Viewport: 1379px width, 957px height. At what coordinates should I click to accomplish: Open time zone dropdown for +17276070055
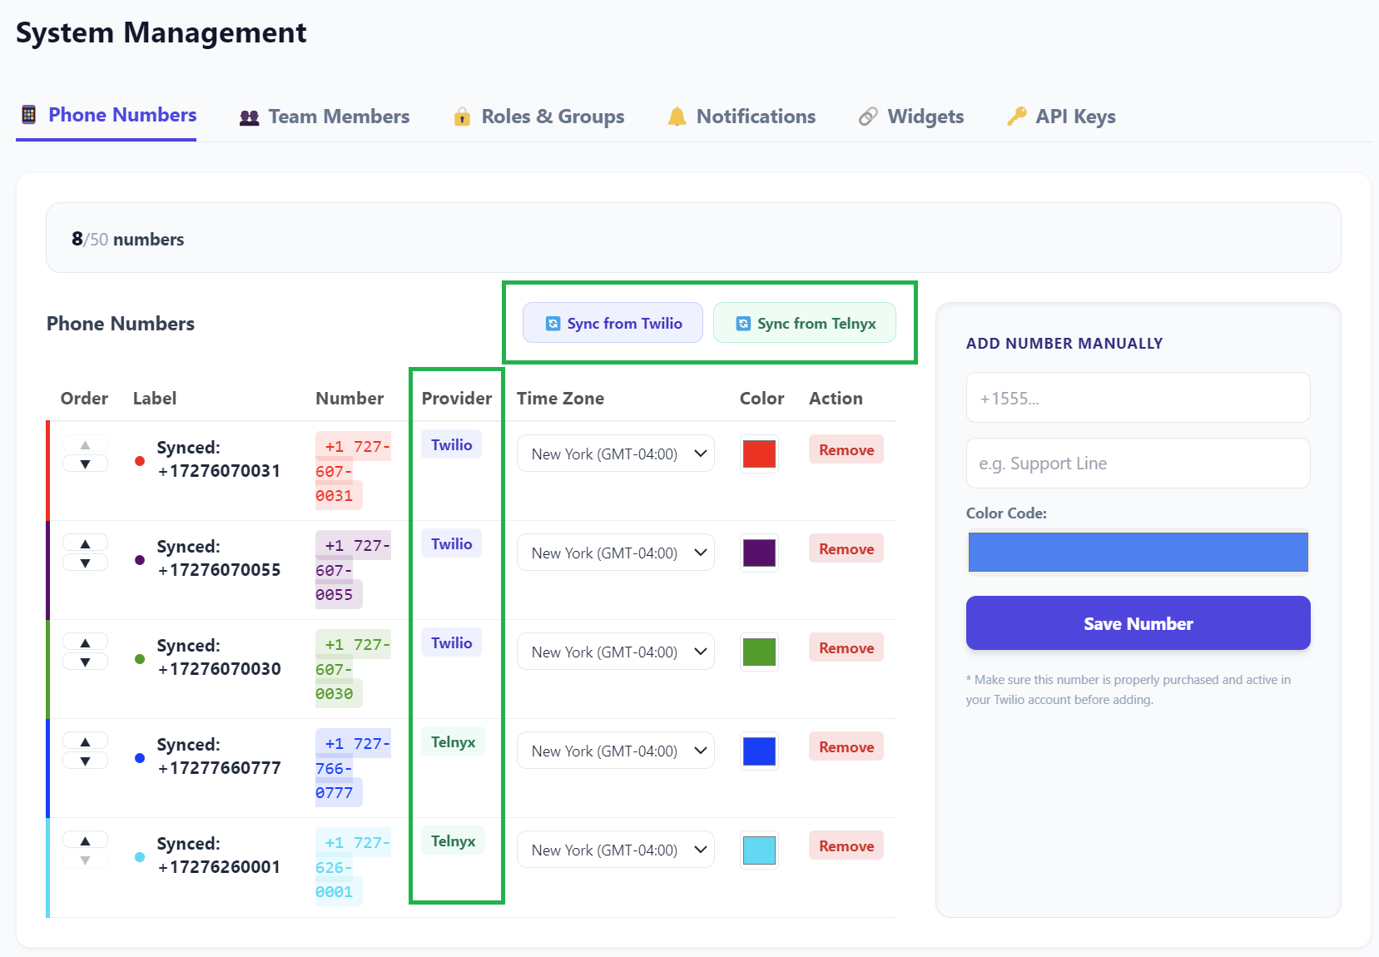pos(616,553)
